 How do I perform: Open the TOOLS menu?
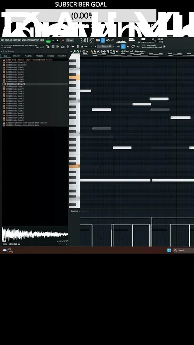click(37, 40)
